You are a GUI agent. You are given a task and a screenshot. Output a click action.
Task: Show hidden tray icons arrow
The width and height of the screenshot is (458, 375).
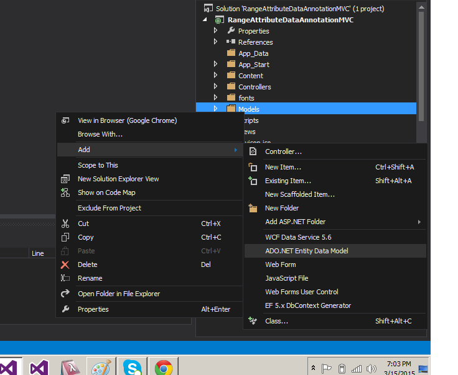click(314, 368)
